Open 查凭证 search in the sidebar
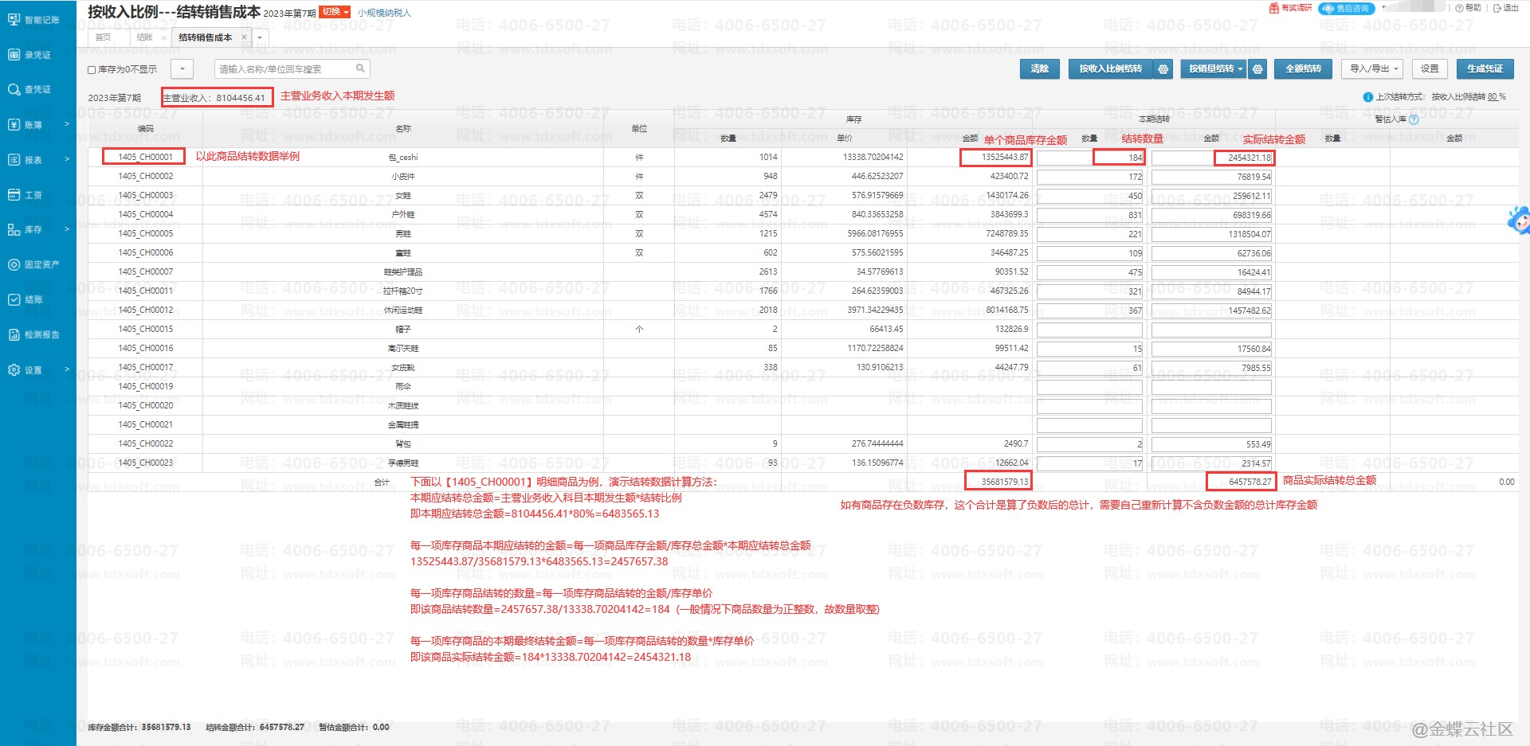 click(x=33, y=90)
